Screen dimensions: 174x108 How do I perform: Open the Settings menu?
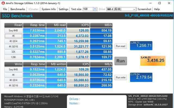(x=63, y=9)
